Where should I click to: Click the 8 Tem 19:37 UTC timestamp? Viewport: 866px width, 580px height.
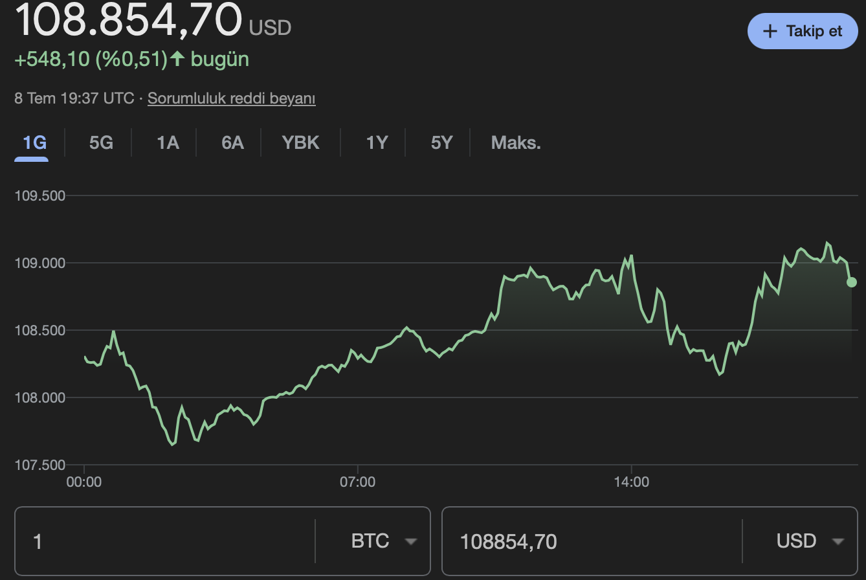click(74, 98)
